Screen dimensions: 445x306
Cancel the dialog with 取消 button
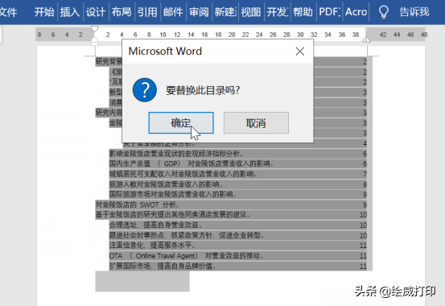point(256,122)
